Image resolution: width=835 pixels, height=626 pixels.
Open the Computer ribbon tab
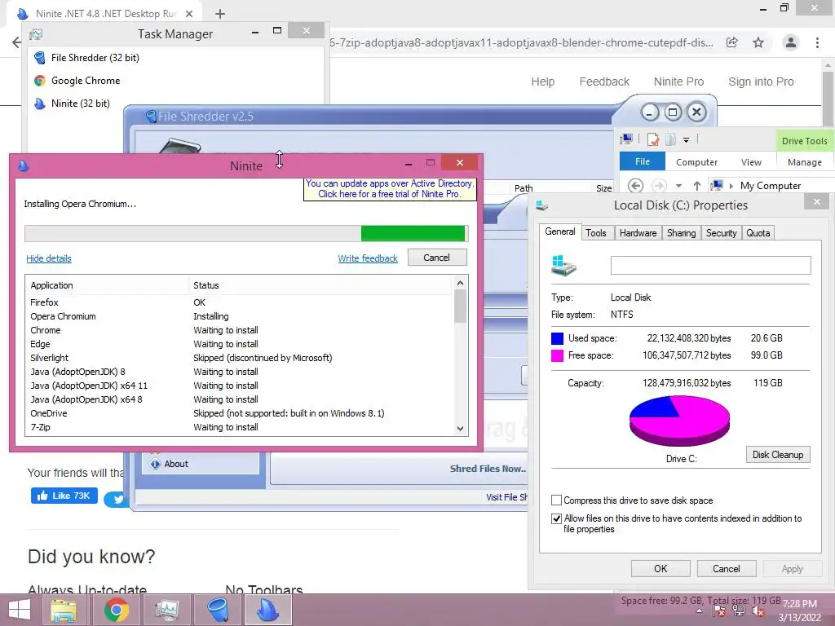(696, 162)
